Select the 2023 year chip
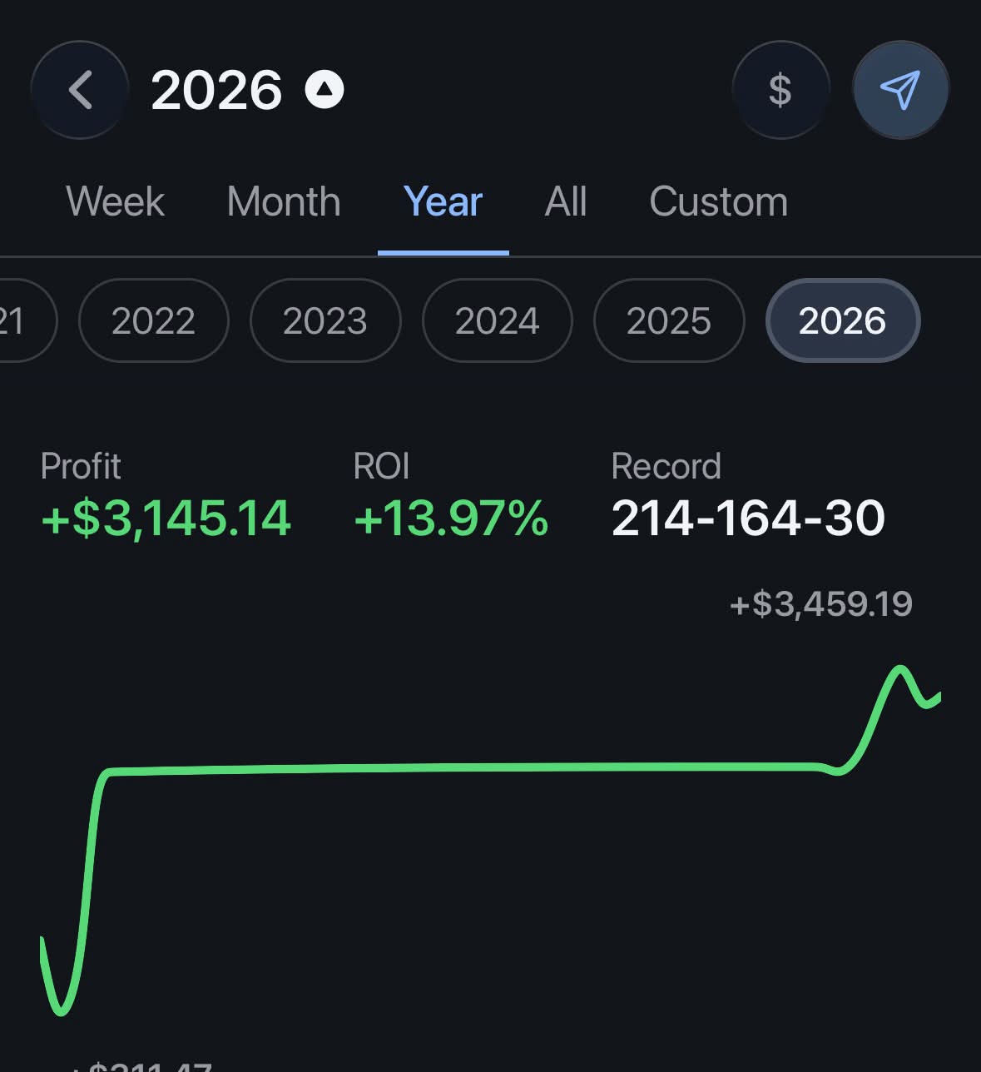This screenshot has height=1072, width=981. (x=325, y=320)
